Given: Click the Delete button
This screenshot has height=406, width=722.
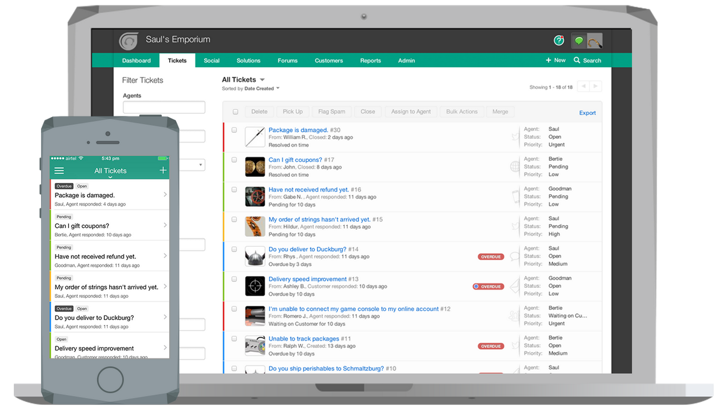Looking at the screenshot, I should 259,111.
